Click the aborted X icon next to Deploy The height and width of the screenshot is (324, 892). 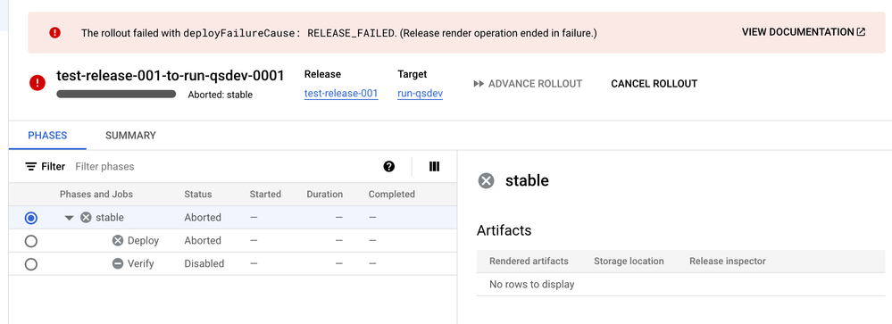(118, 240)
